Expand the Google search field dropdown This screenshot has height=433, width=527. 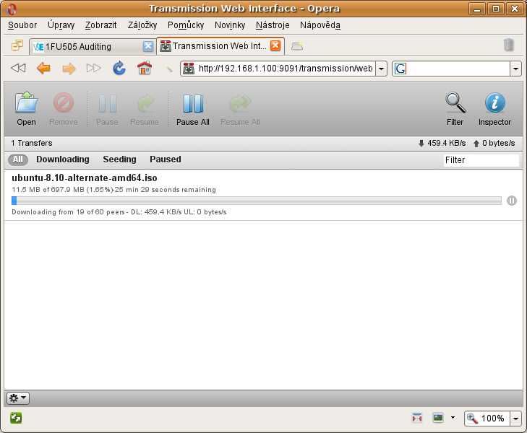coord(515,69)
